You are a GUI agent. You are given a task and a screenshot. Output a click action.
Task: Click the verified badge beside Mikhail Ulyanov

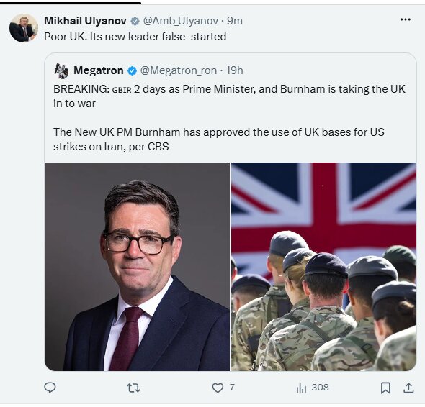(x=135, y=21)
